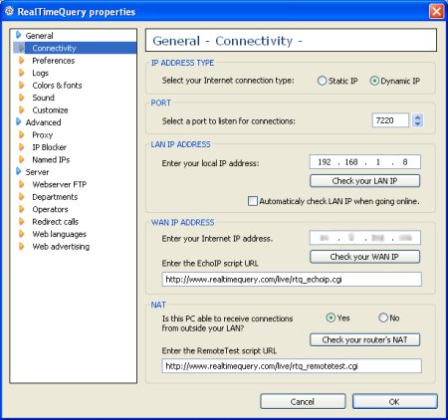The width and height of the screenshot is (448, 420).
Task: Open the IP Blocker page
Action: [x=49, y=147]
